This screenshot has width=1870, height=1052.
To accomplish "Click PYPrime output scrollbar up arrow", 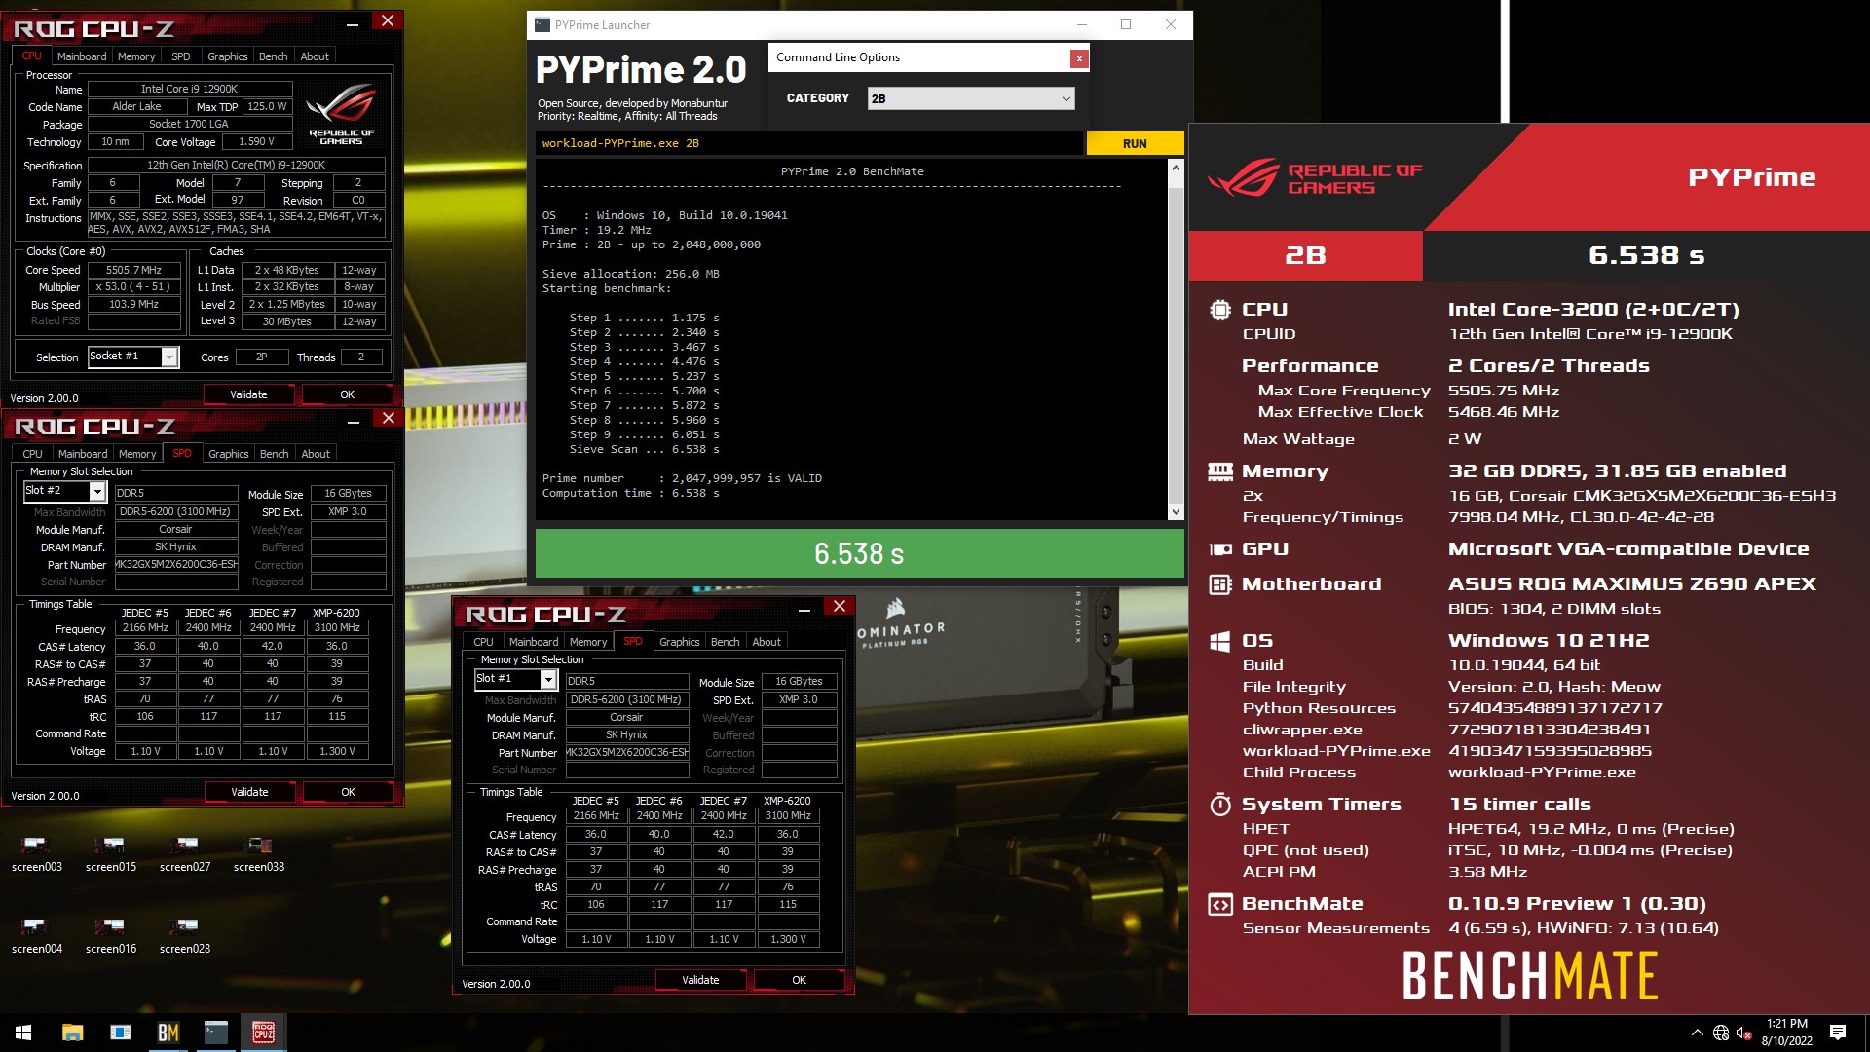I will pos(1176,168).
